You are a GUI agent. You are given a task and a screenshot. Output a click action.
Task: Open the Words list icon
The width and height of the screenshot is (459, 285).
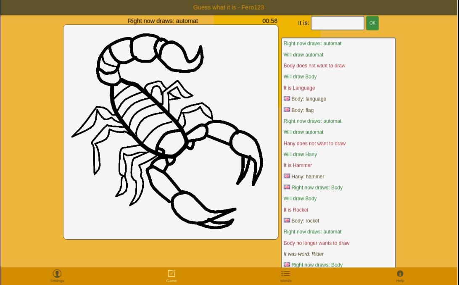285,274
